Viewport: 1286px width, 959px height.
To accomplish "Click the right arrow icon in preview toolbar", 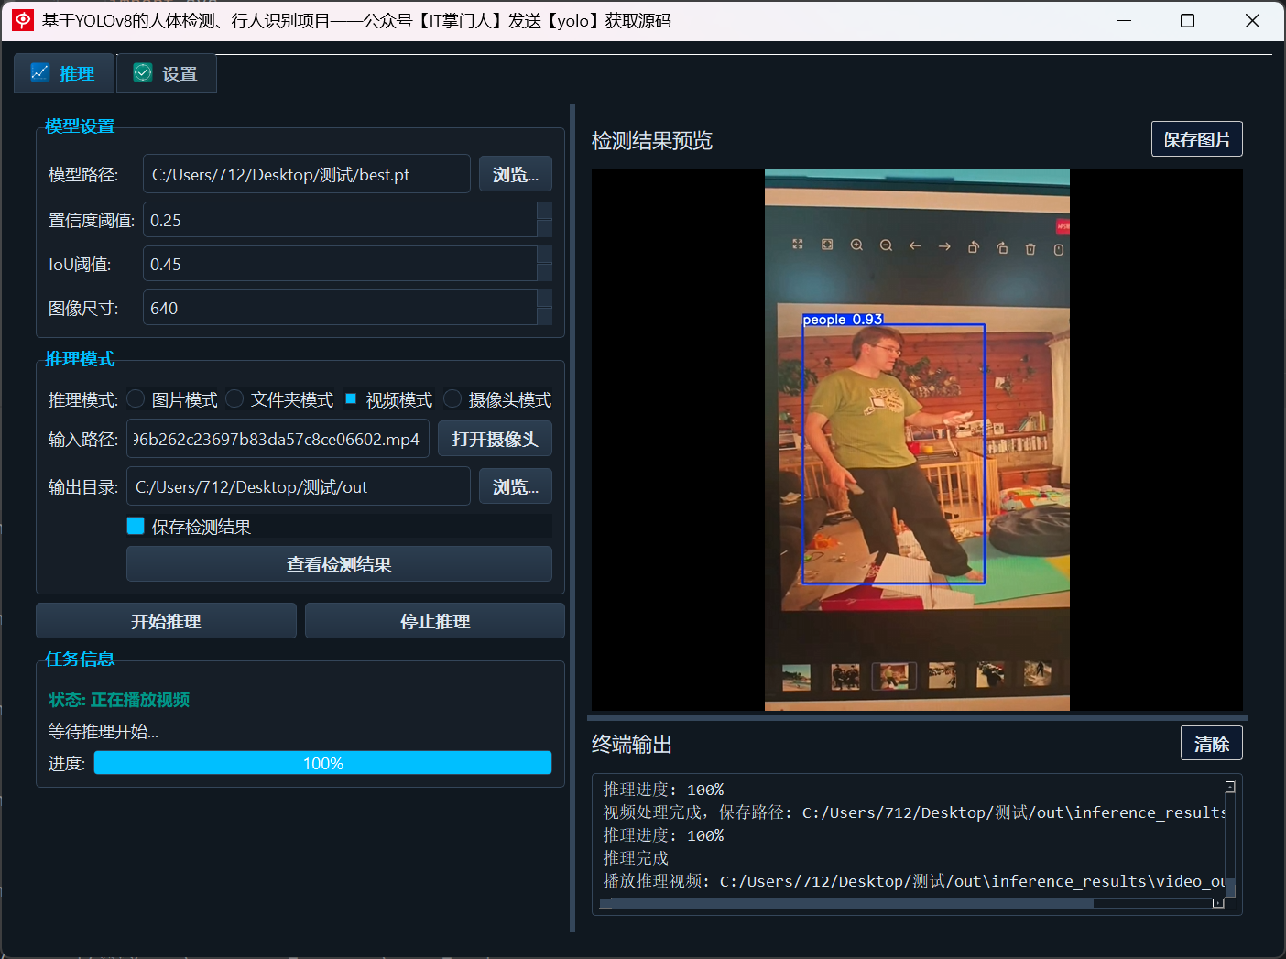I will [944, 246].
